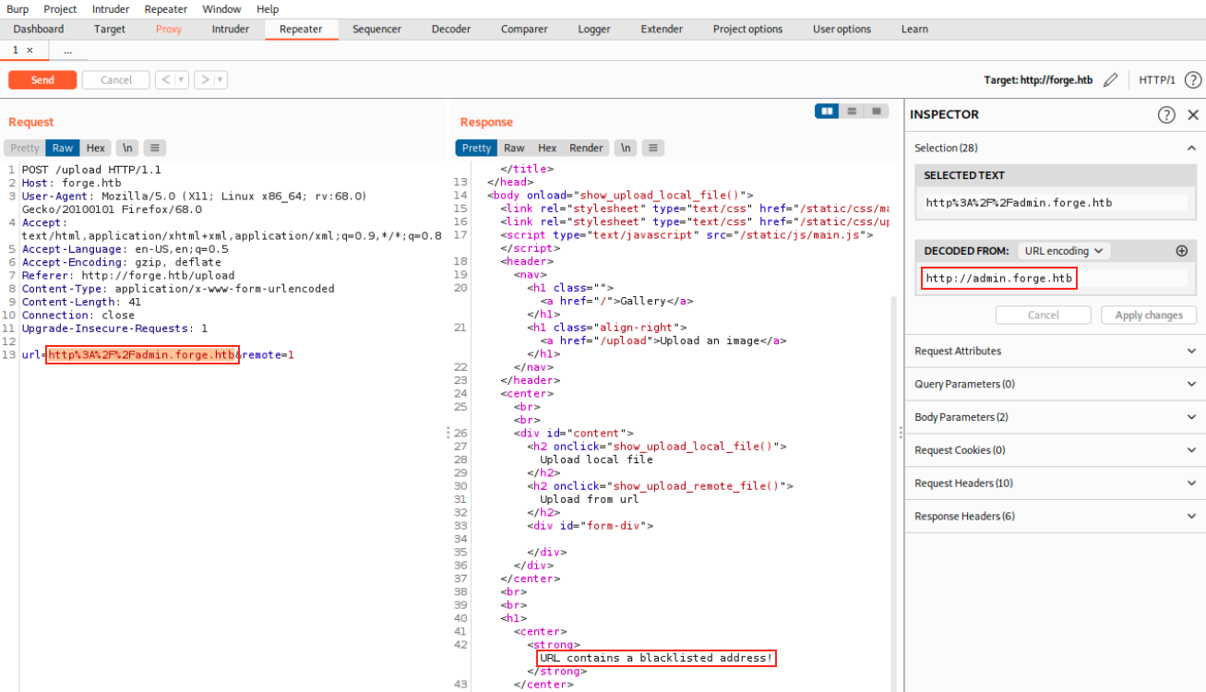Switch to side-by-side layout view icon
Screen dimensions: 1206x692
(x=827, y=111)
